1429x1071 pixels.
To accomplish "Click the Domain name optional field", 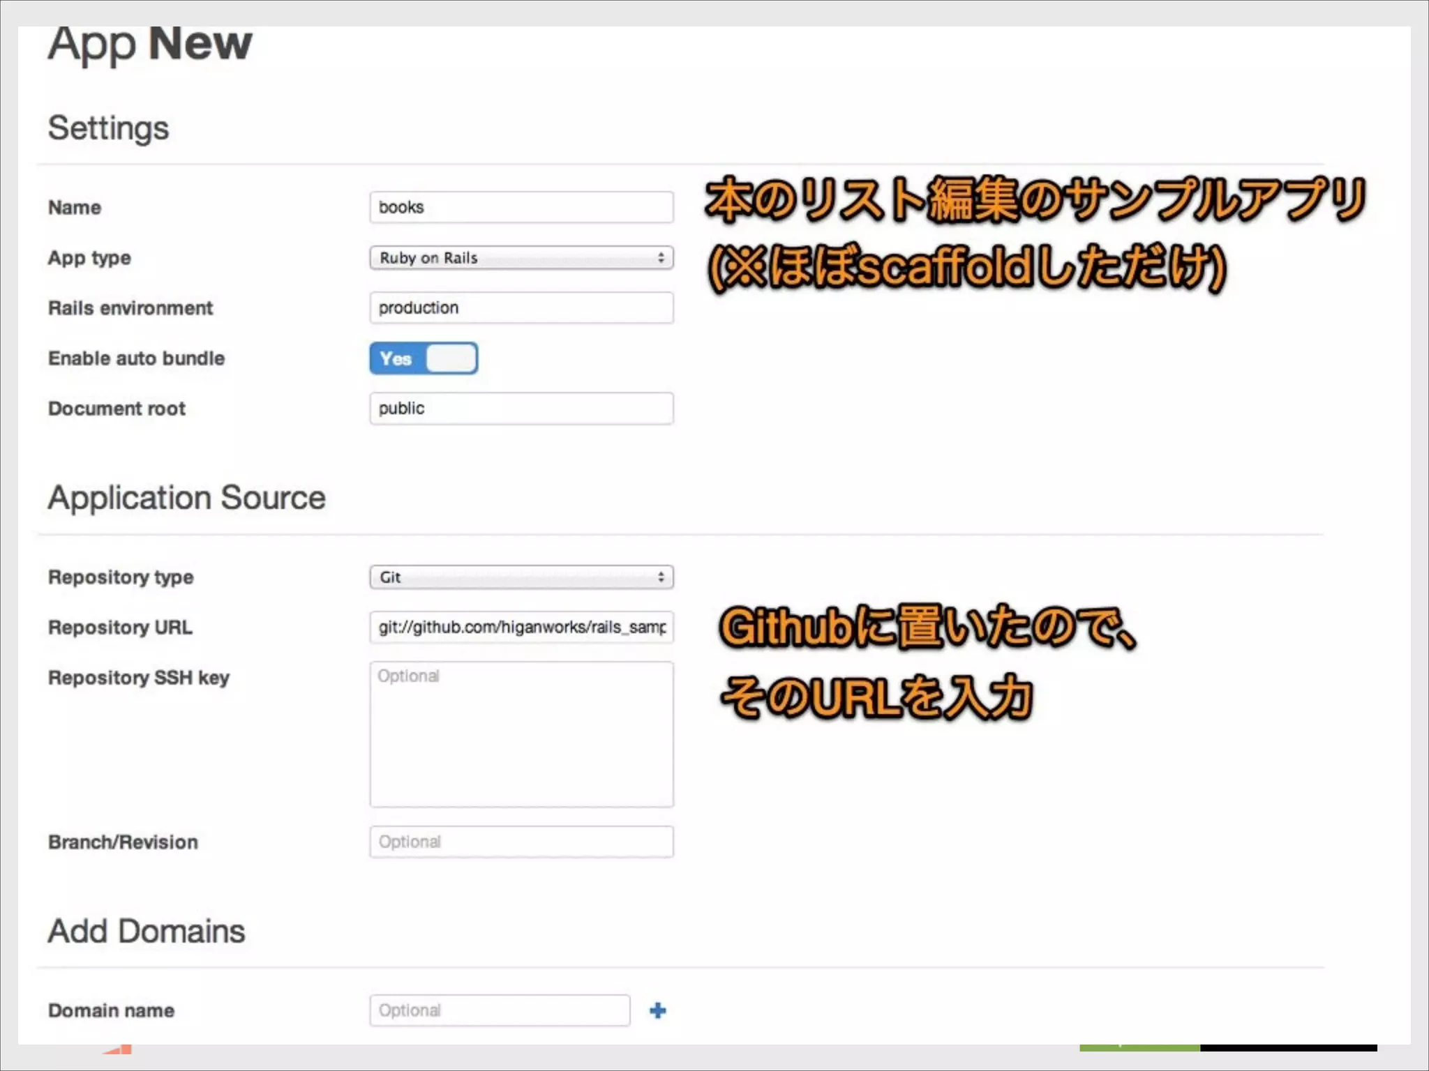I will point(499,1010).
